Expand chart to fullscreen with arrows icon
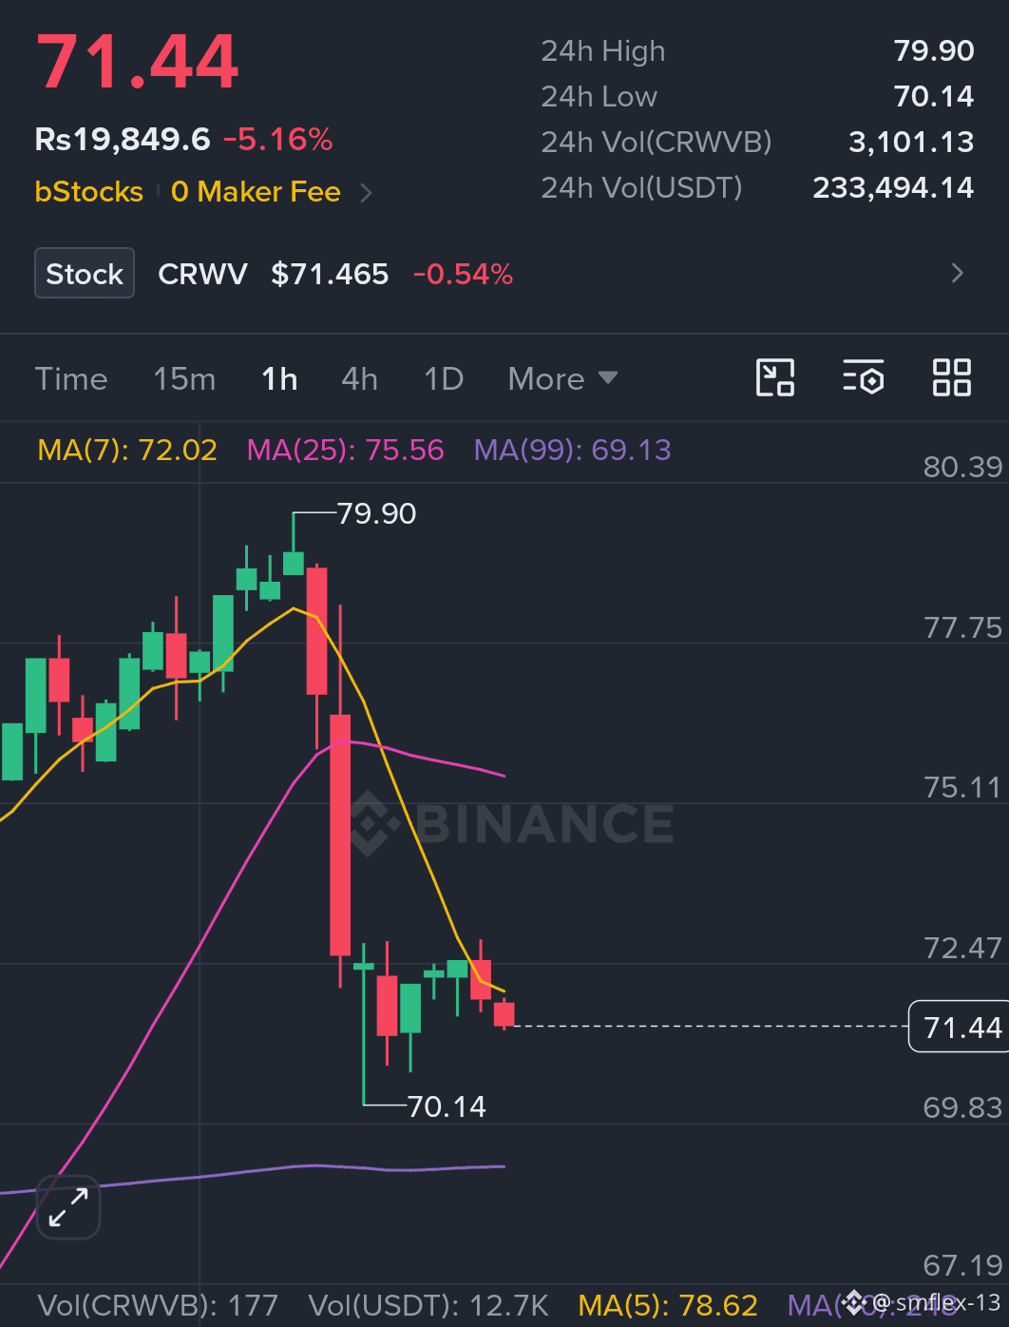The image size is (1009, 1327). [x=68, y=1207]
